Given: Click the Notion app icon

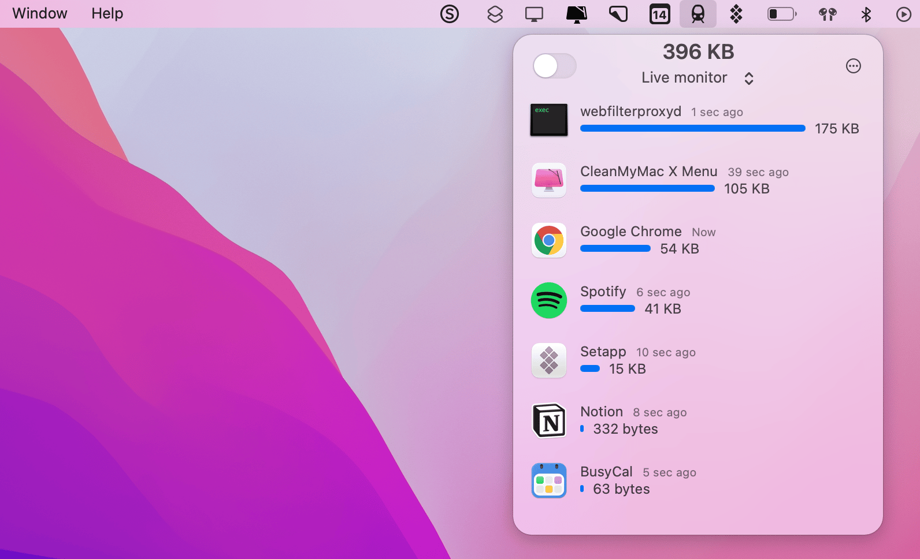Looking at the screenshot, I should (x=549, y=420).
